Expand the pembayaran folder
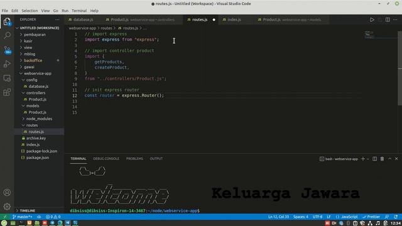The height and width of the screenshot is (226, 402). click(x=39, y=35)
